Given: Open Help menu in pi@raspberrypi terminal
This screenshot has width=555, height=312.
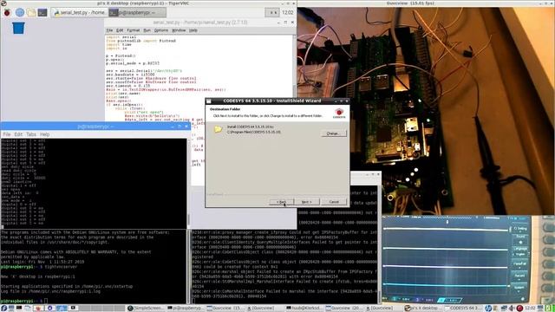Looking at the screenshot, I should pyautogui.click(x=44, y=134).
